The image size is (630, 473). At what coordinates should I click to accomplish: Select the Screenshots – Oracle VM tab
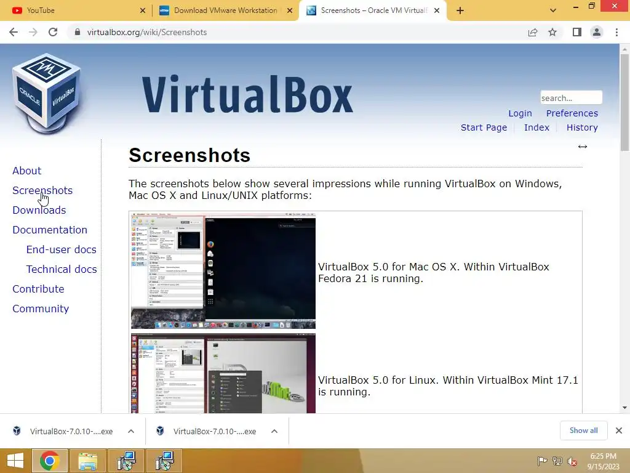point(373,10)
